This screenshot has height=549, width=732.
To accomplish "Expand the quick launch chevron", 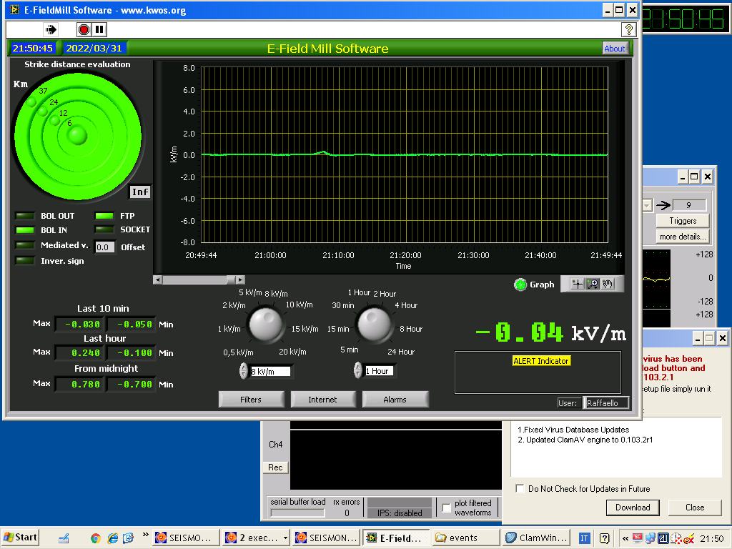I will [146, 535].
